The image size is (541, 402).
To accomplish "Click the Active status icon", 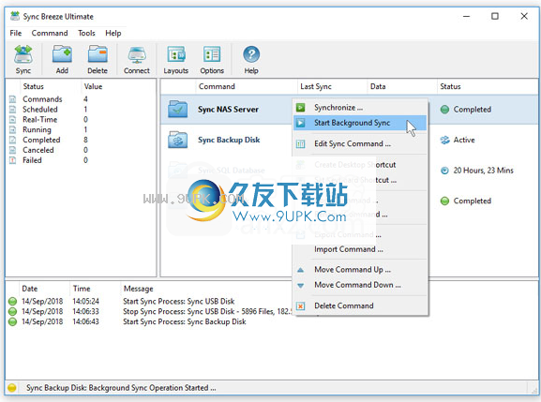I will [444, 140].
